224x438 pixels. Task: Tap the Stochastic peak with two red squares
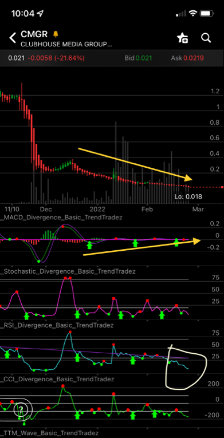coord(68,278)
